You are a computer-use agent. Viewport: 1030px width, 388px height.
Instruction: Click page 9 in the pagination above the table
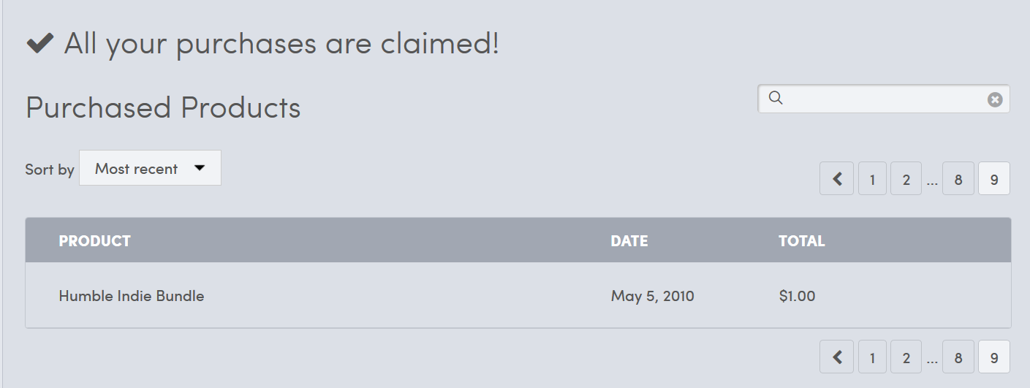tap(994, 179)
